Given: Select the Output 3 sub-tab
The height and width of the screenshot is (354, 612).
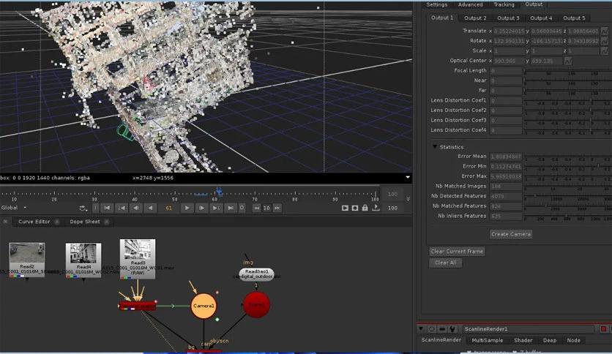Looking at the screenshot, I should click(x=508, y=18).
